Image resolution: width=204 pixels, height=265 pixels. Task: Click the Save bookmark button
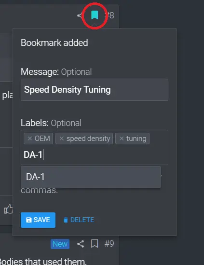[38, 220]
